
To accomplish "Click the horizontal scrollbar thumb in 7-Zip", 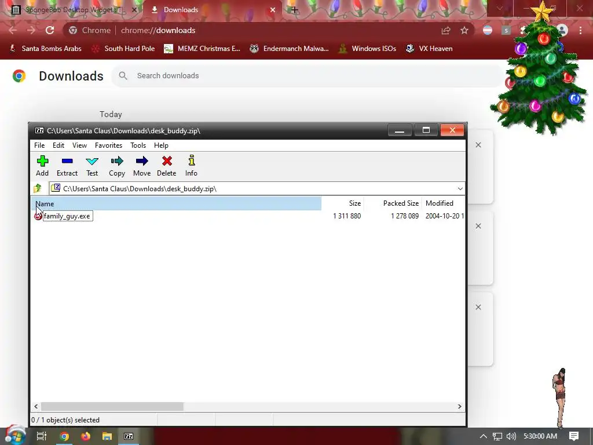I will tap(112, 406).
